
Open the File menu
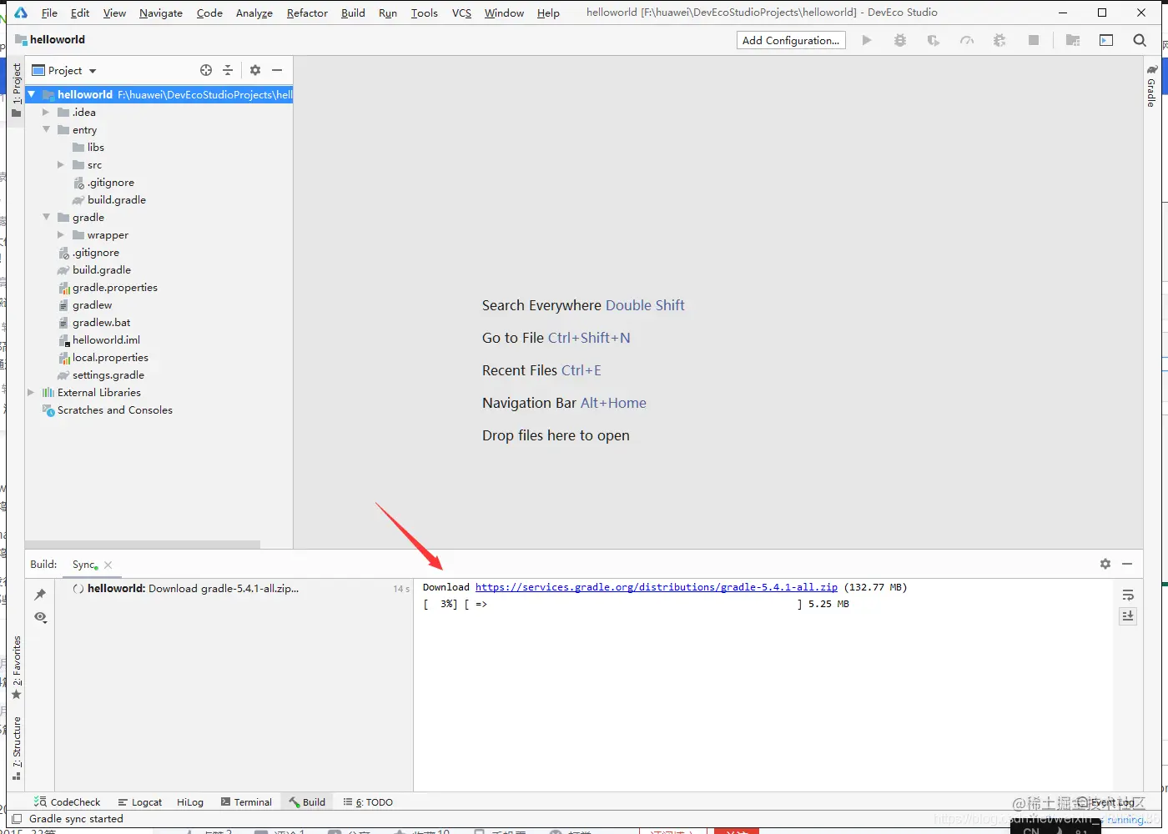click(x=49, y=13)
